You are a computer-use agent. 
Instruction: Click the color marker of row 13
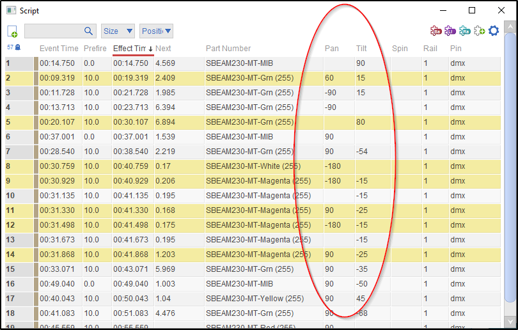(36, 240)
